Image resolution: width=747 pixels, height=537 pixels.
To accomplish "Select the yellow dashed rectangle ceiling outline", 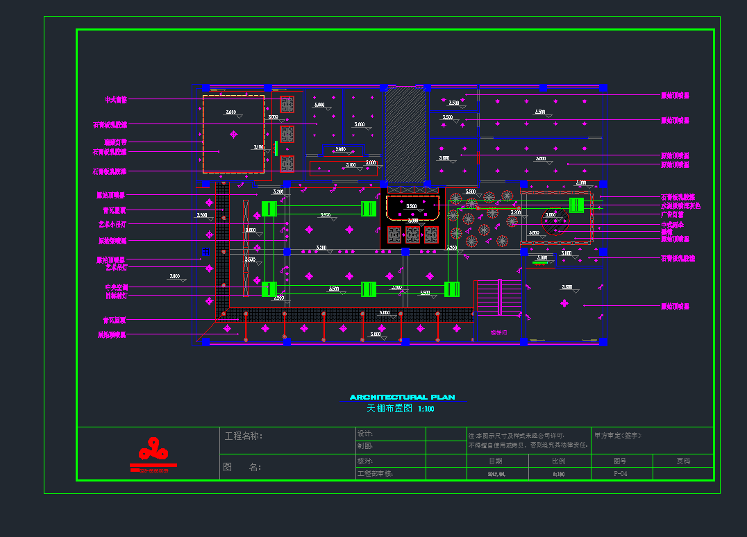I will point(233,134).
